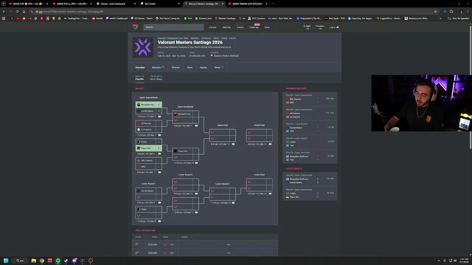
Task: Open File Explorer from the taskbar
Action: pos(34,261)
